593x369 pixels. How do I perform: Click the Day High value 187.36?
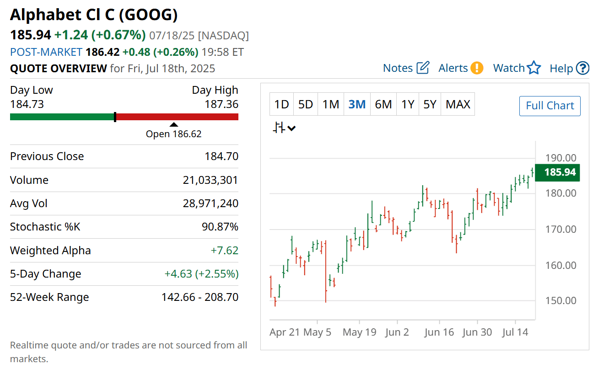(x=221, y=104)
